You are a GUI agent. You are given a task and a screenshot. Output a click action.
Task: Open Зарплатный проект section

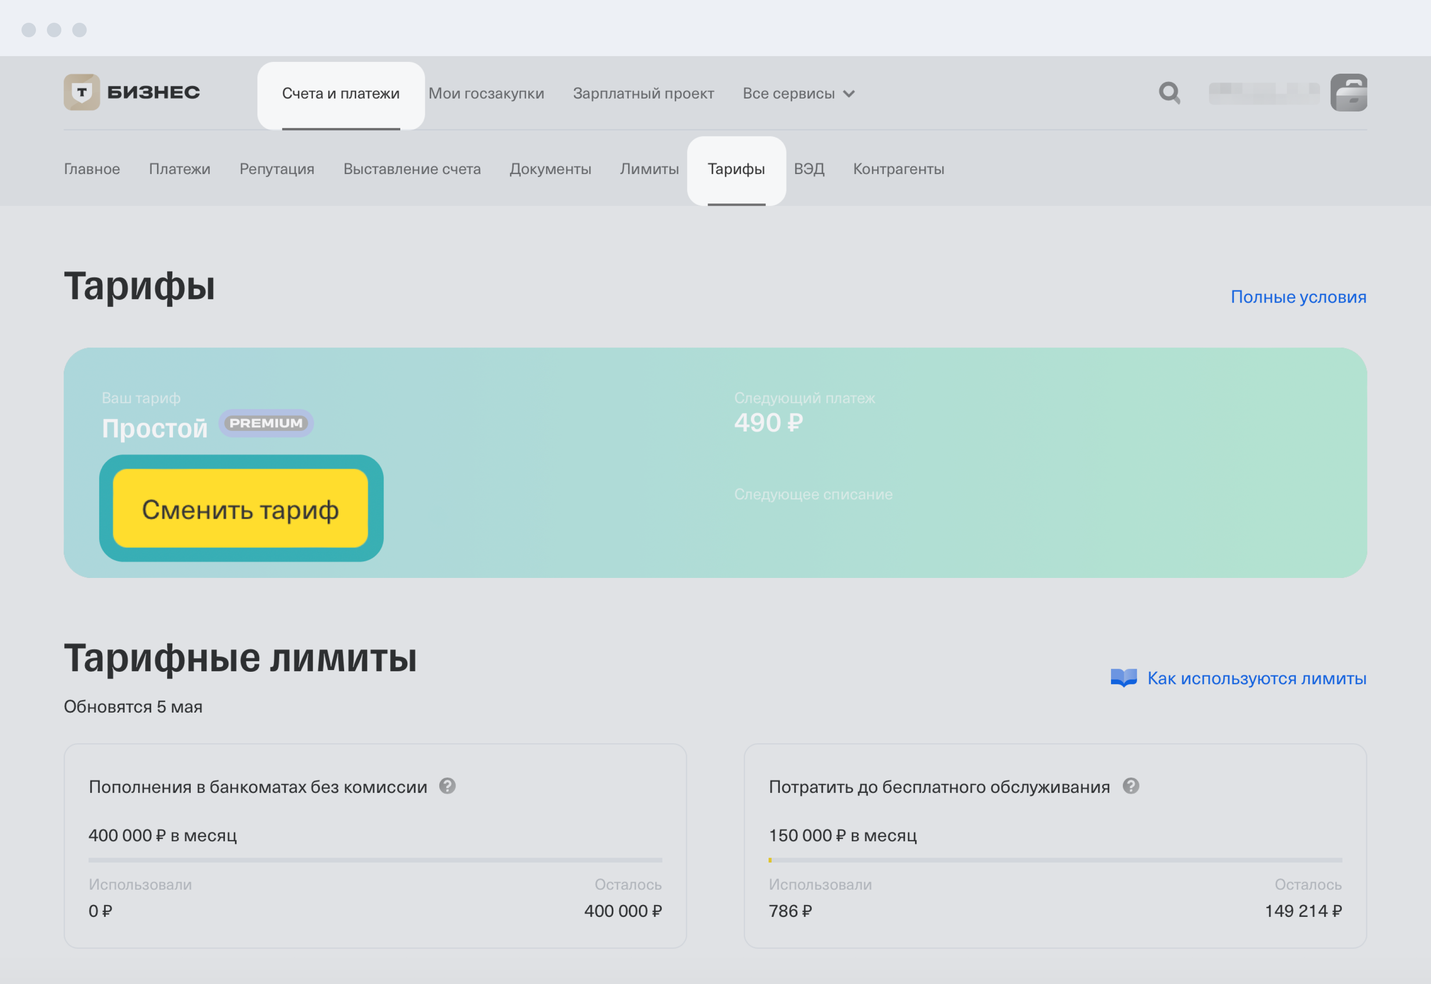pos(644,94)
